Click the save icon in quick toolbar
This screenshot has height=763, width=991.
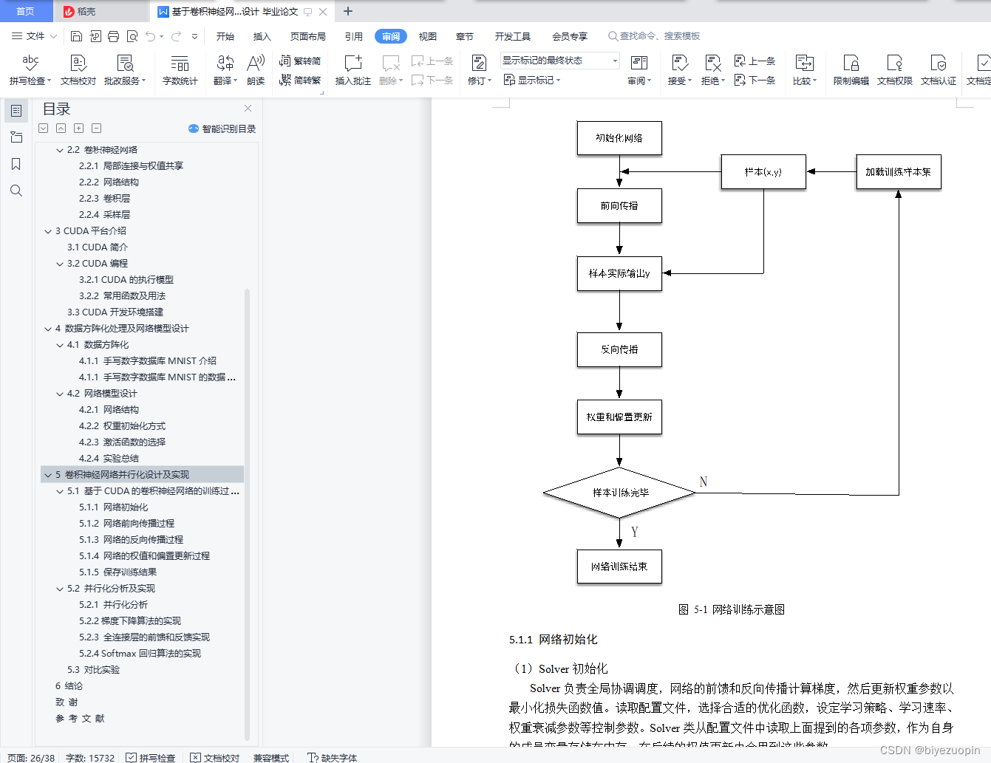tap(76, 36)
